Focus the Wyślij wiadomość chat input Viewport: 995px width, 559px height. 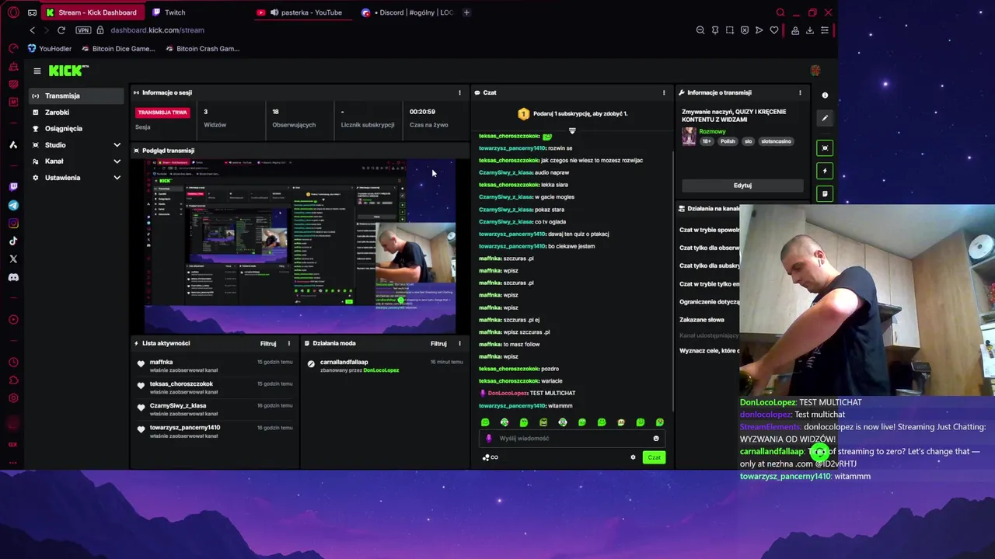coord(574,439)
